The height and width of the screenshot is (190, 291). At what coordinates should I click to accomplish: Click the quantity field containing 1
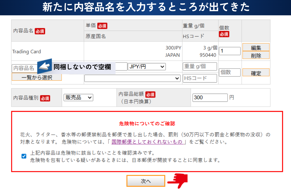229,51
